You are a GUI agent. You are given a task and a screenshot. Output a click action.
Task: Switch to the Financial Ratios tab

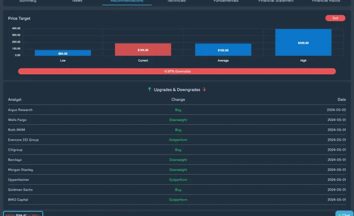click(326, 1)
